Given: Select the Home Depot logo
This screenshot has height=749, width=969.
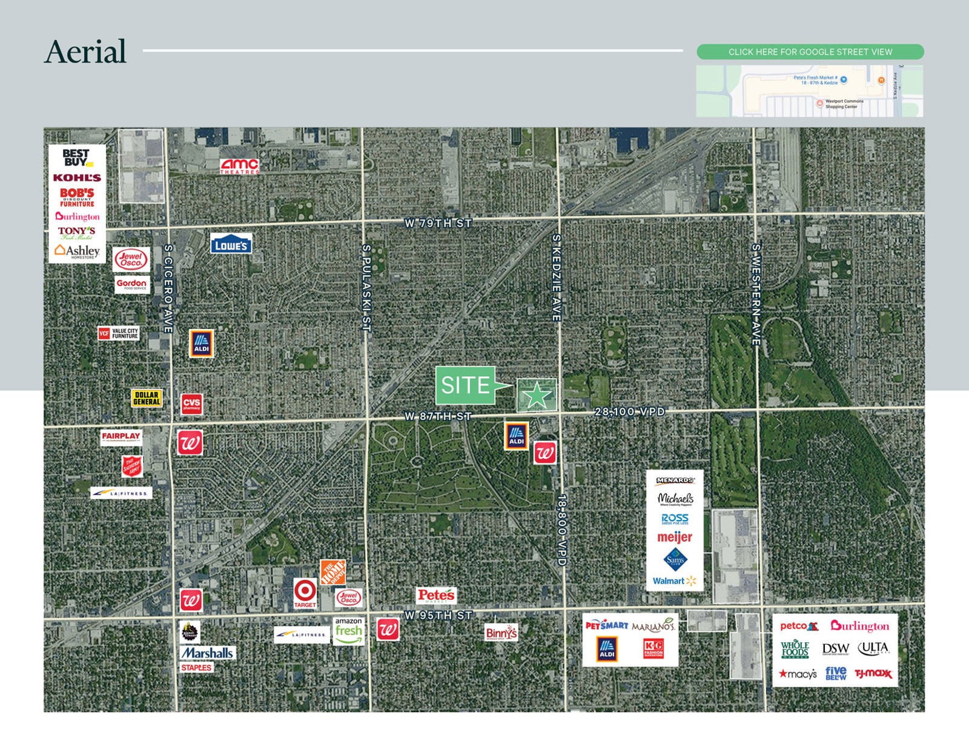Looking at the screenshot, I should (332, 572).
